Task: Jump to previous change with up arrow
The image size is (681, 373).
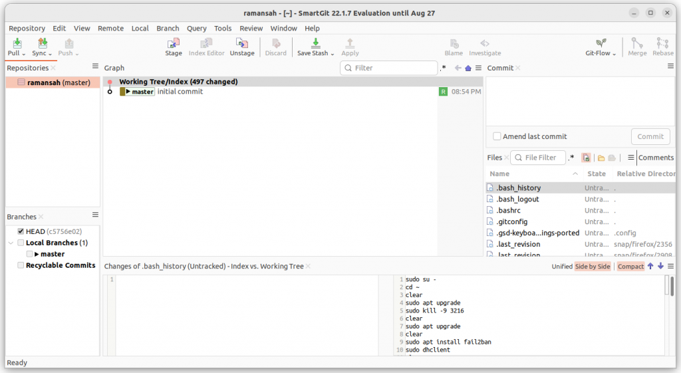Action: [x=650, y=266]
